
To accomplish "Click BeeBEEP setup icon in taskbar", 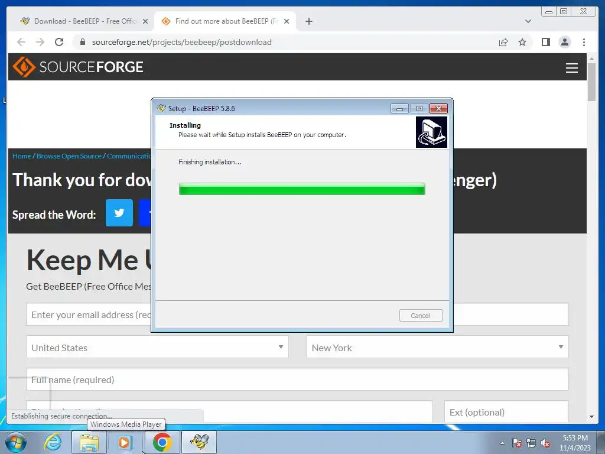I will [199, 442].
